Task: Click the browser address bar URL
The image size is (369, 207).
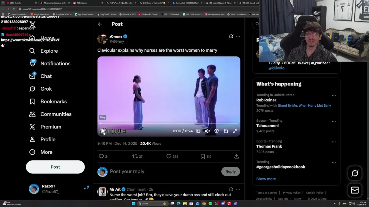Action: click(x=42, y=9)
